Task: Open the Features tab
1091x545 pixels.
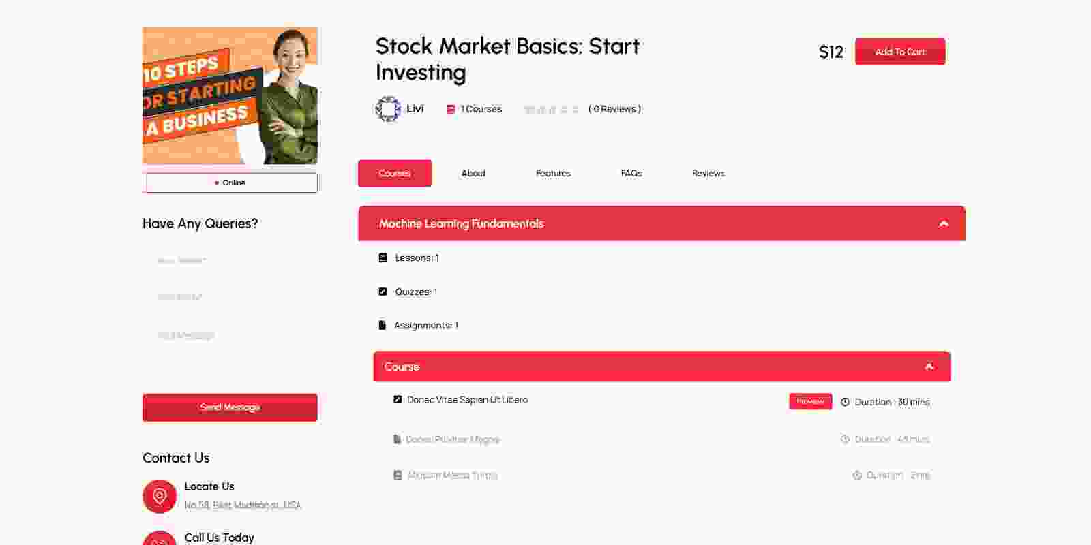Action: pos(553,174)
